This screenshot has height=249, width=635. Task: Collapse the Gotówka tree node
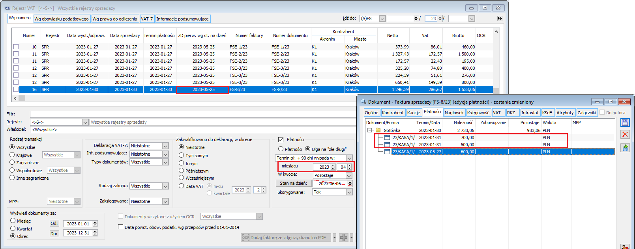370,130
